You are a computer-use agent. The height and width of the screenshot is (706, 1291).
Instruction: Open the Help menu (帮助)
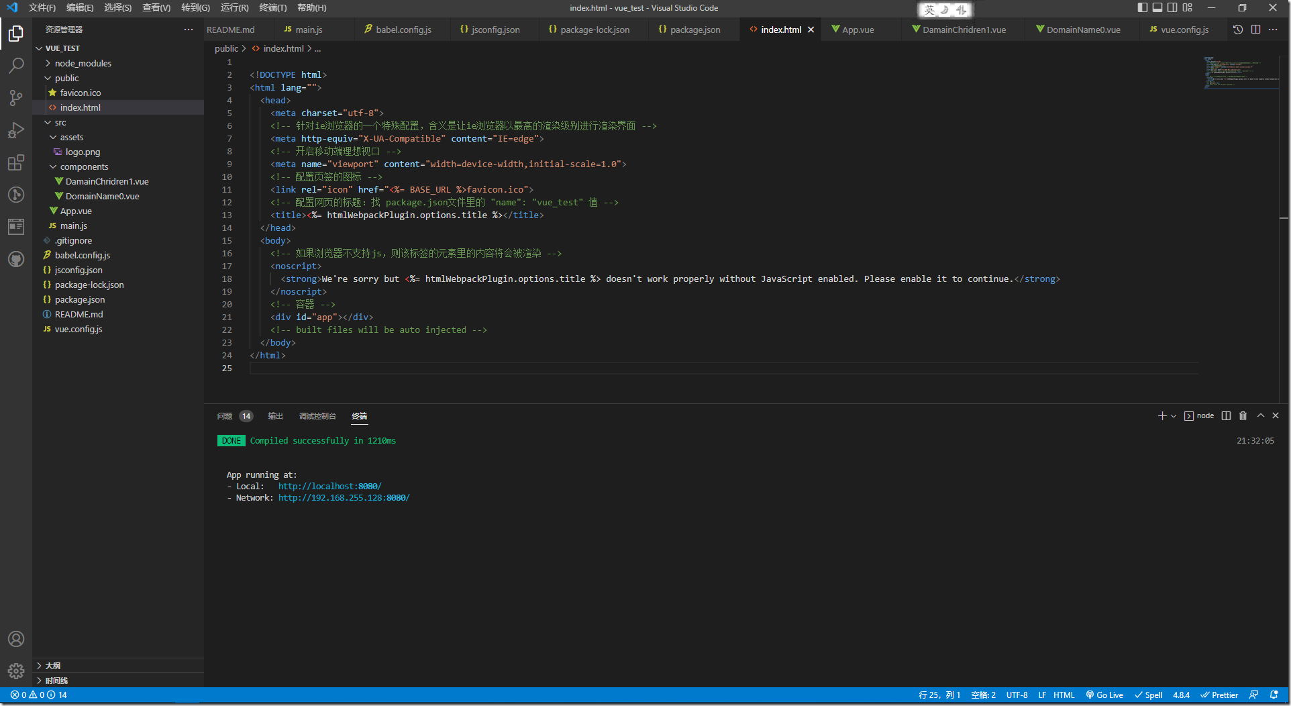(x=311, y=8)
